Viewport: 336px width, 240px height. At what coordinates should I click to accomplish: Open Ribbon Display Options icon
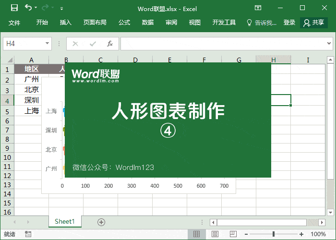258,8
